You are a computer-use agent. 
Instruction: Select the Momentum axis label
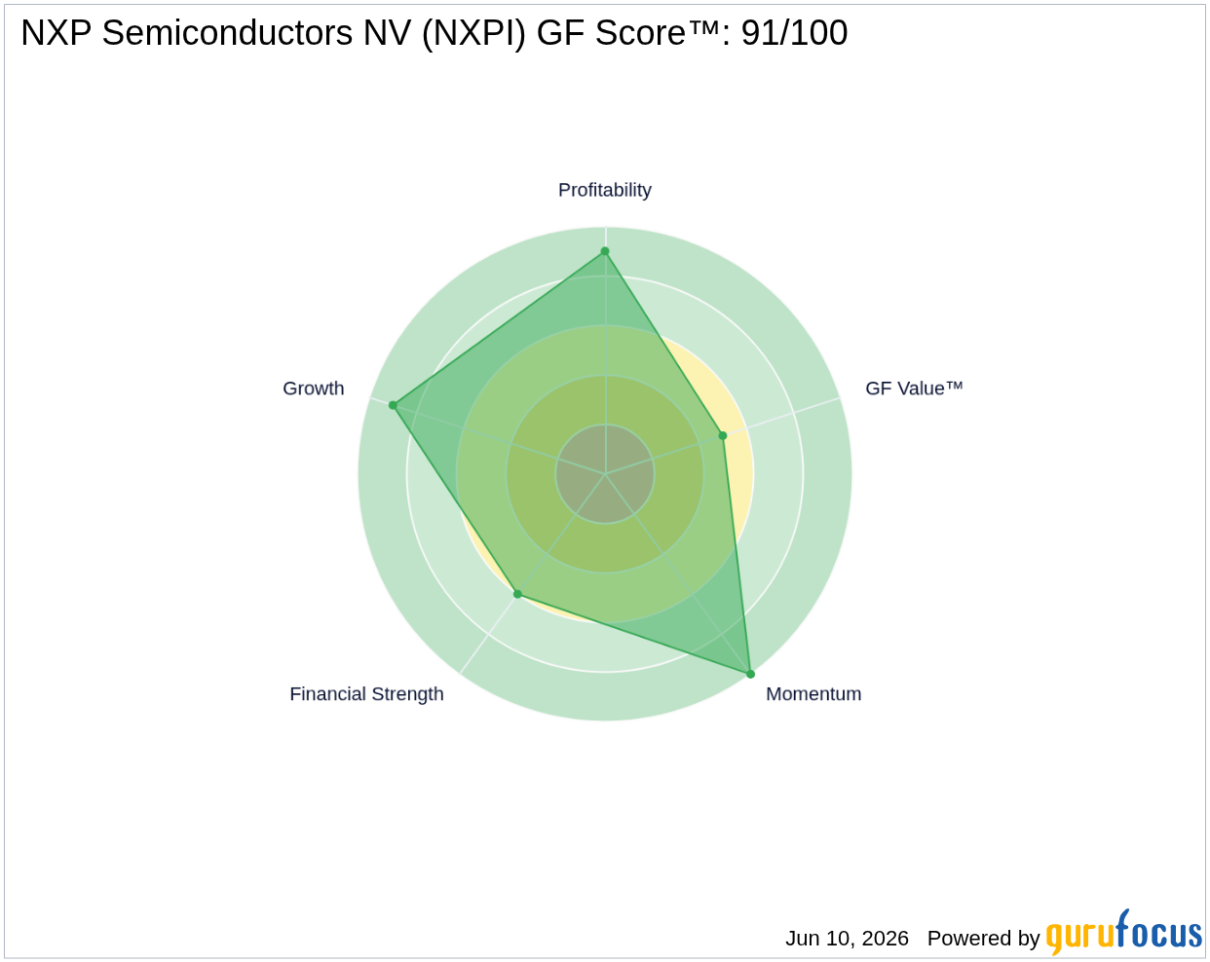click(x=813, y=694)
